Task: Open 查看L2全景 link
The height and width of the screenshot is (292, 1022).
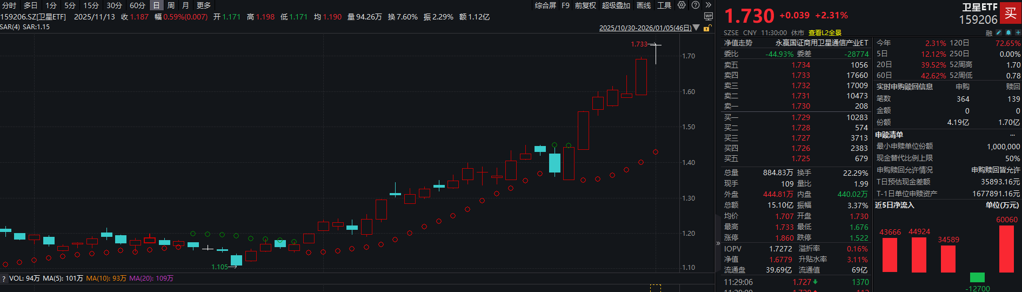Action: pos(825,33)
